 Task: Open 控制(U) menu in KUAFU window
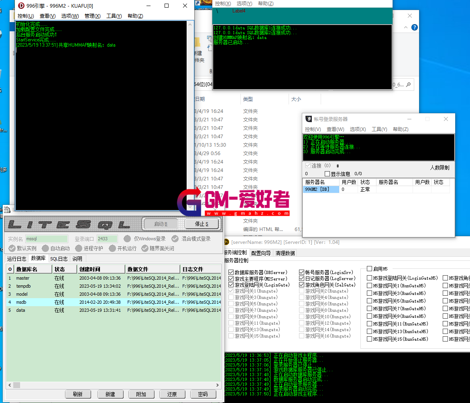pyautogui.click(x=25, y=16)
